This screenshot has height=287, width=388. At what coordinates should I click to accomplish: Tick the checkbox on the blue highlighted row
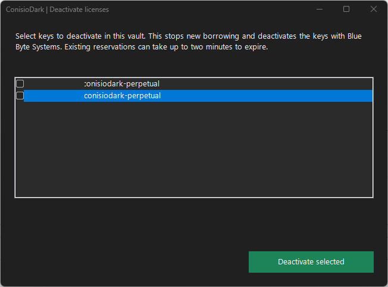tap(20, 96)
